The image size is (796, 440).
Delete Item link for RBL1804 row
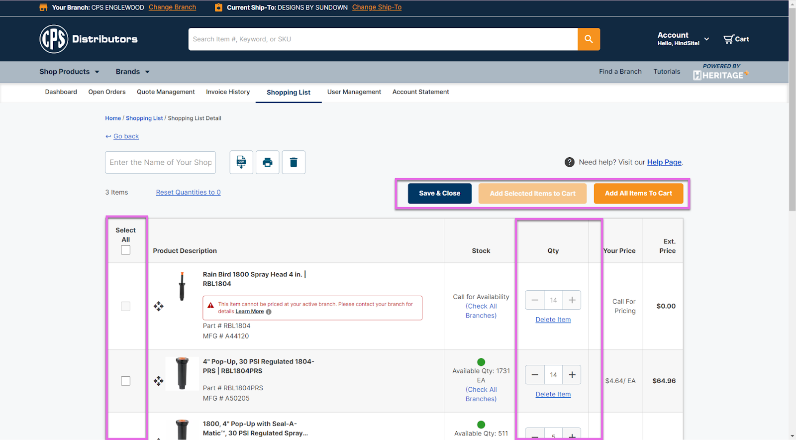pos(553,320)
